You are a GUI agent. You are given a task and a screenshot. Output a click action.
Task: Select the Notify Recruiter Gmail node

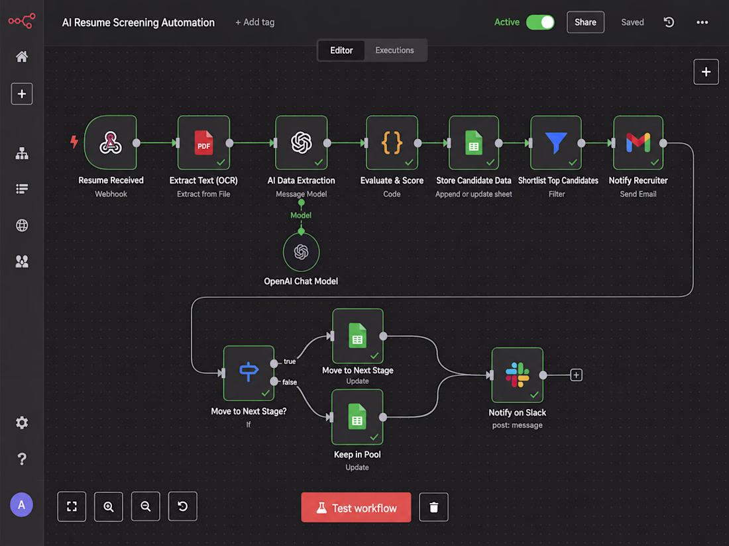point(638,142)
